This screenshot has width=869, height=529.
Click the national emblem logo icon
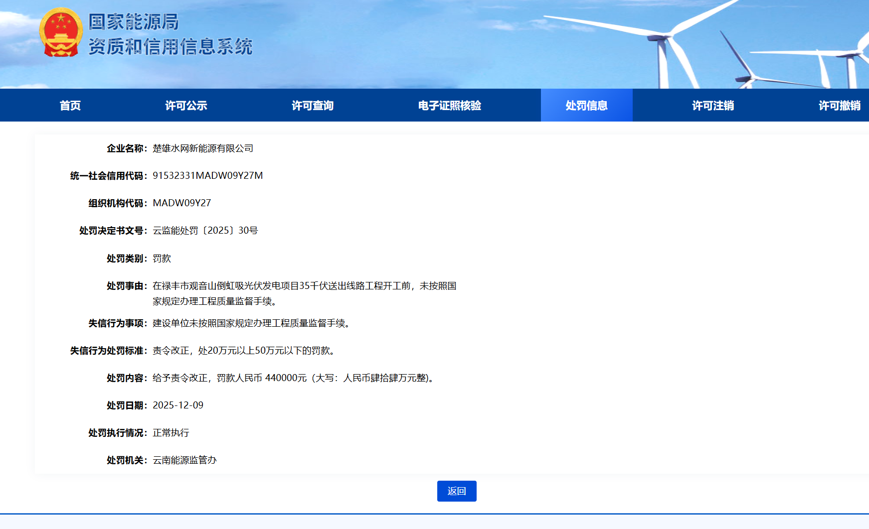click(61, 33)
